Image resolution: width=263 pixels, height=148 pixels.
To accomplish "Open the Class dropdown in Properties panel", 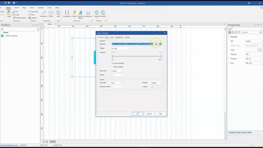I will coord(260,50).
